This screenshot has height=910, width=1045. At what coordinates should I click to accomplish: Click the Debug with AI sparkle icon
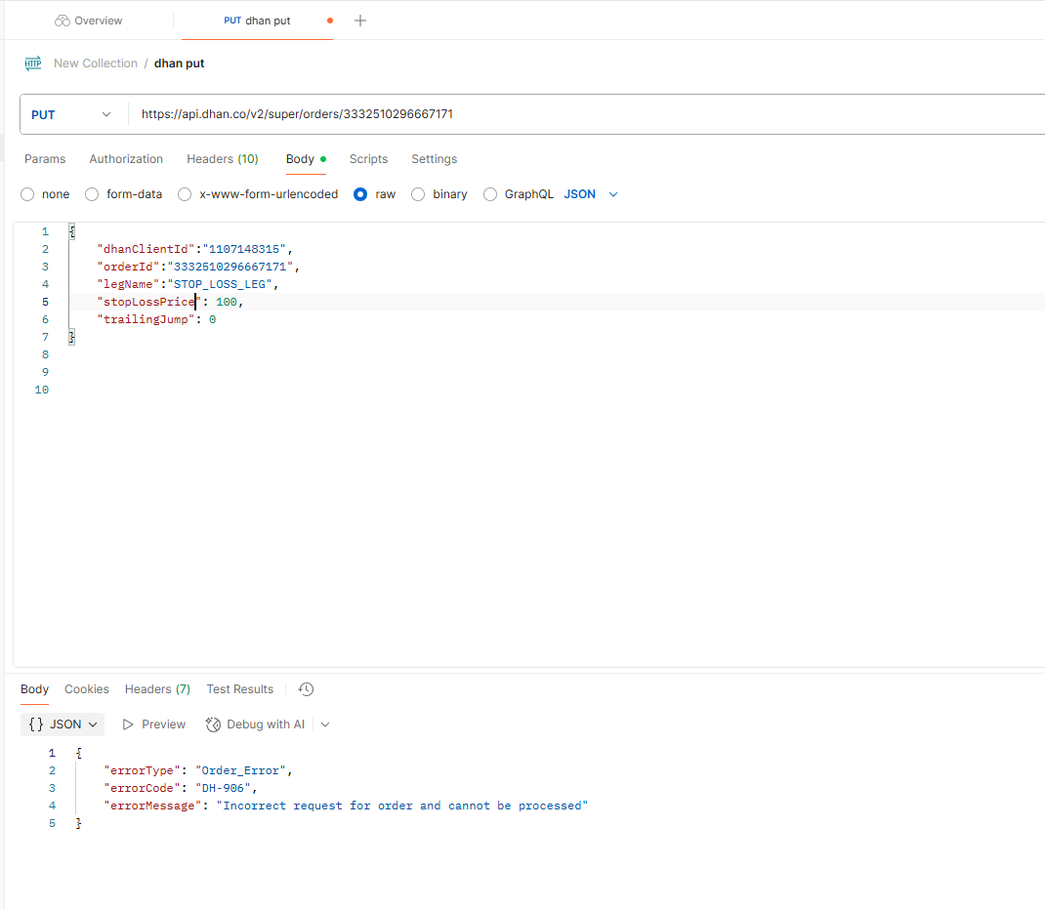tap(214, 724)
